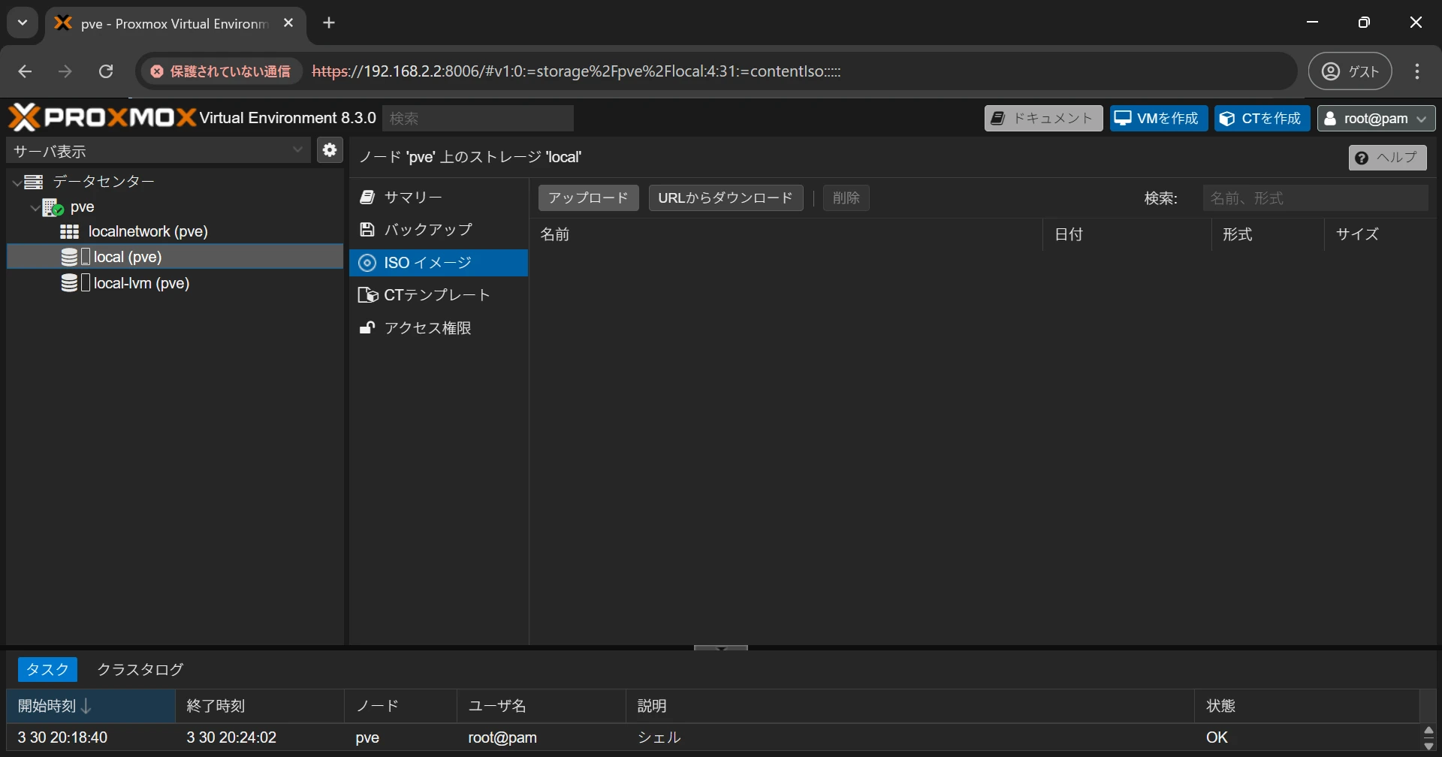Open a new browser tab
The image size is (1442, 757).
pos(329,23)
